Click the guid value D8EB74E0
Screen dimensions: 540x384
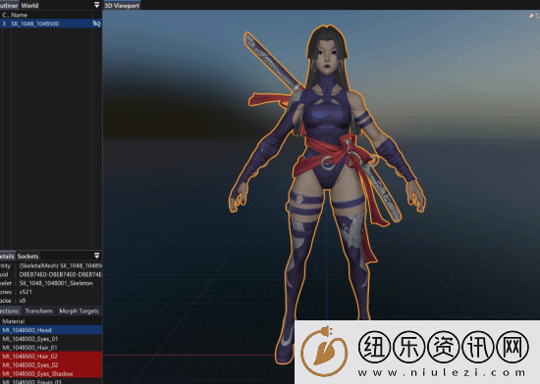[x=61, y=274]
